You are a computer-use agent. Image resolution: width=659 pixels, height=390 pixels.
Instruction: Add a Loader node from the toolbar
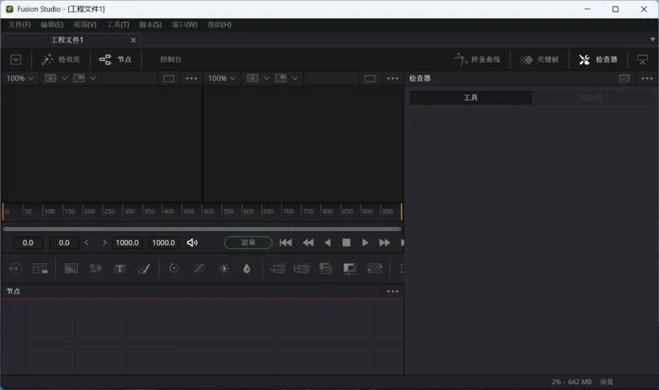click(15, 268)
